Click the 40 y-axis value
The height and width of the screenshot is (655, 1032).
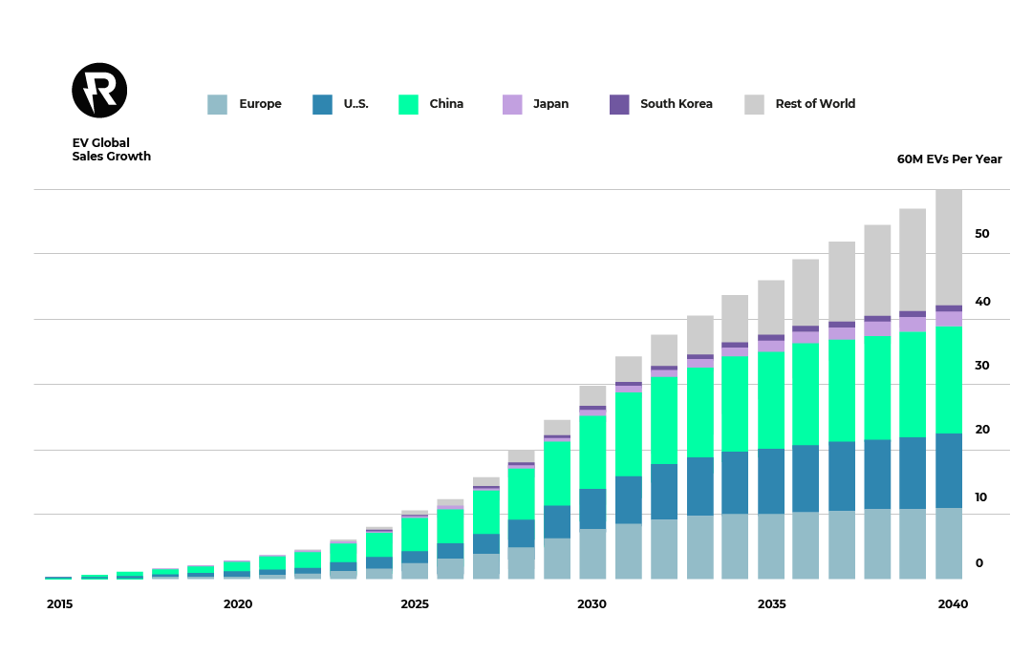(982, 301)
